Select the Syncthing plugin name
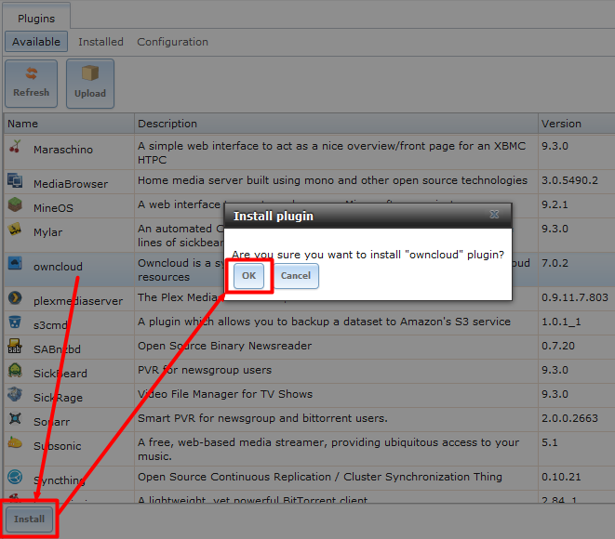 click(60, 480)
